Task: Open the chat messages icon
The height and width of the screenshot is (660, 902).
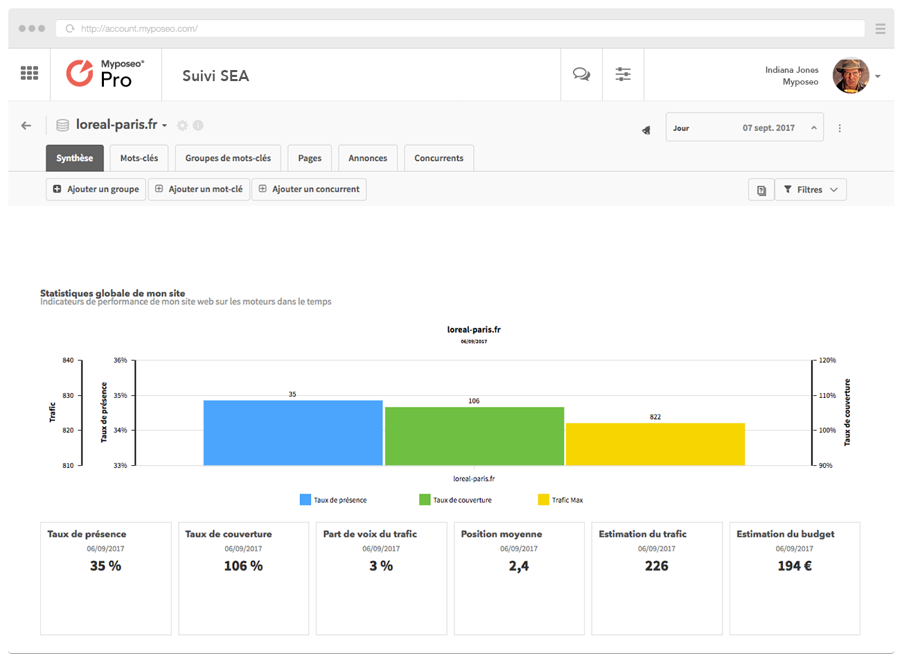Action: [581, 74]
